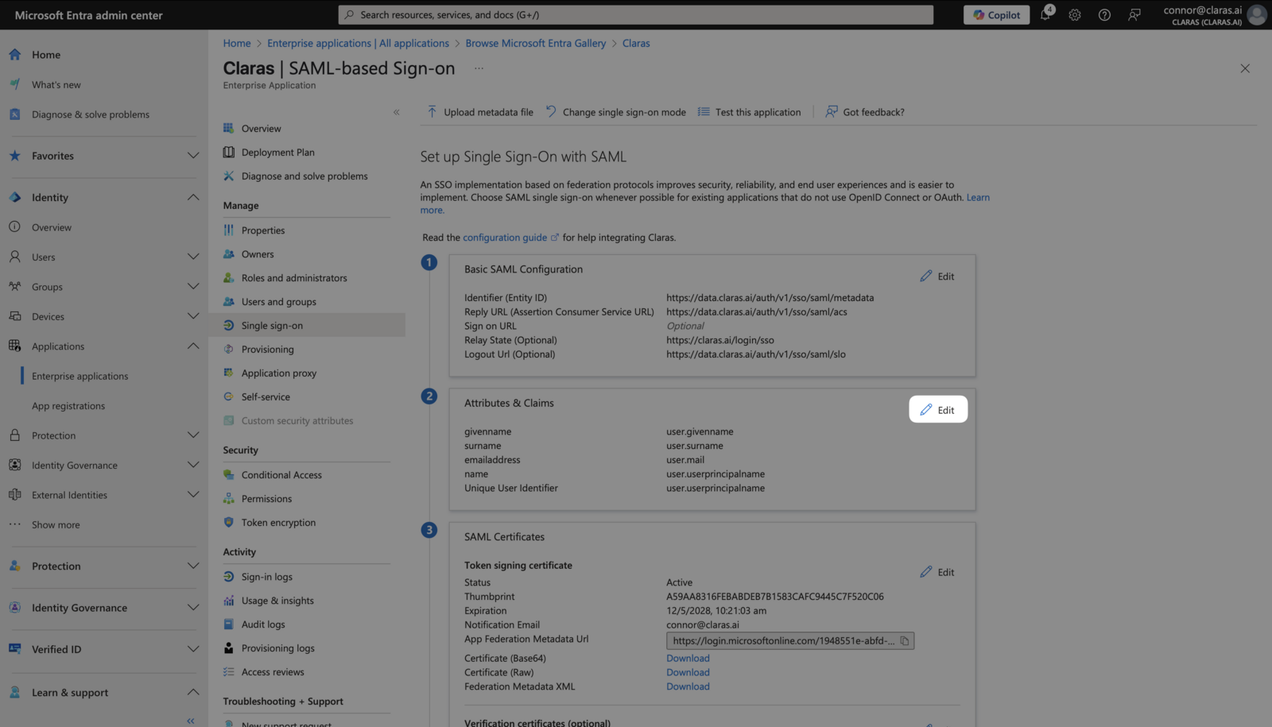
Task: Click Change single sign-on mode
Action: point(615,112)
